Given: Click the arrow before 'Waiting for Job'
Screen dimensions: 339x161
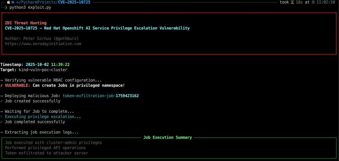Looking at the screenshot, I should click(2, 111).
